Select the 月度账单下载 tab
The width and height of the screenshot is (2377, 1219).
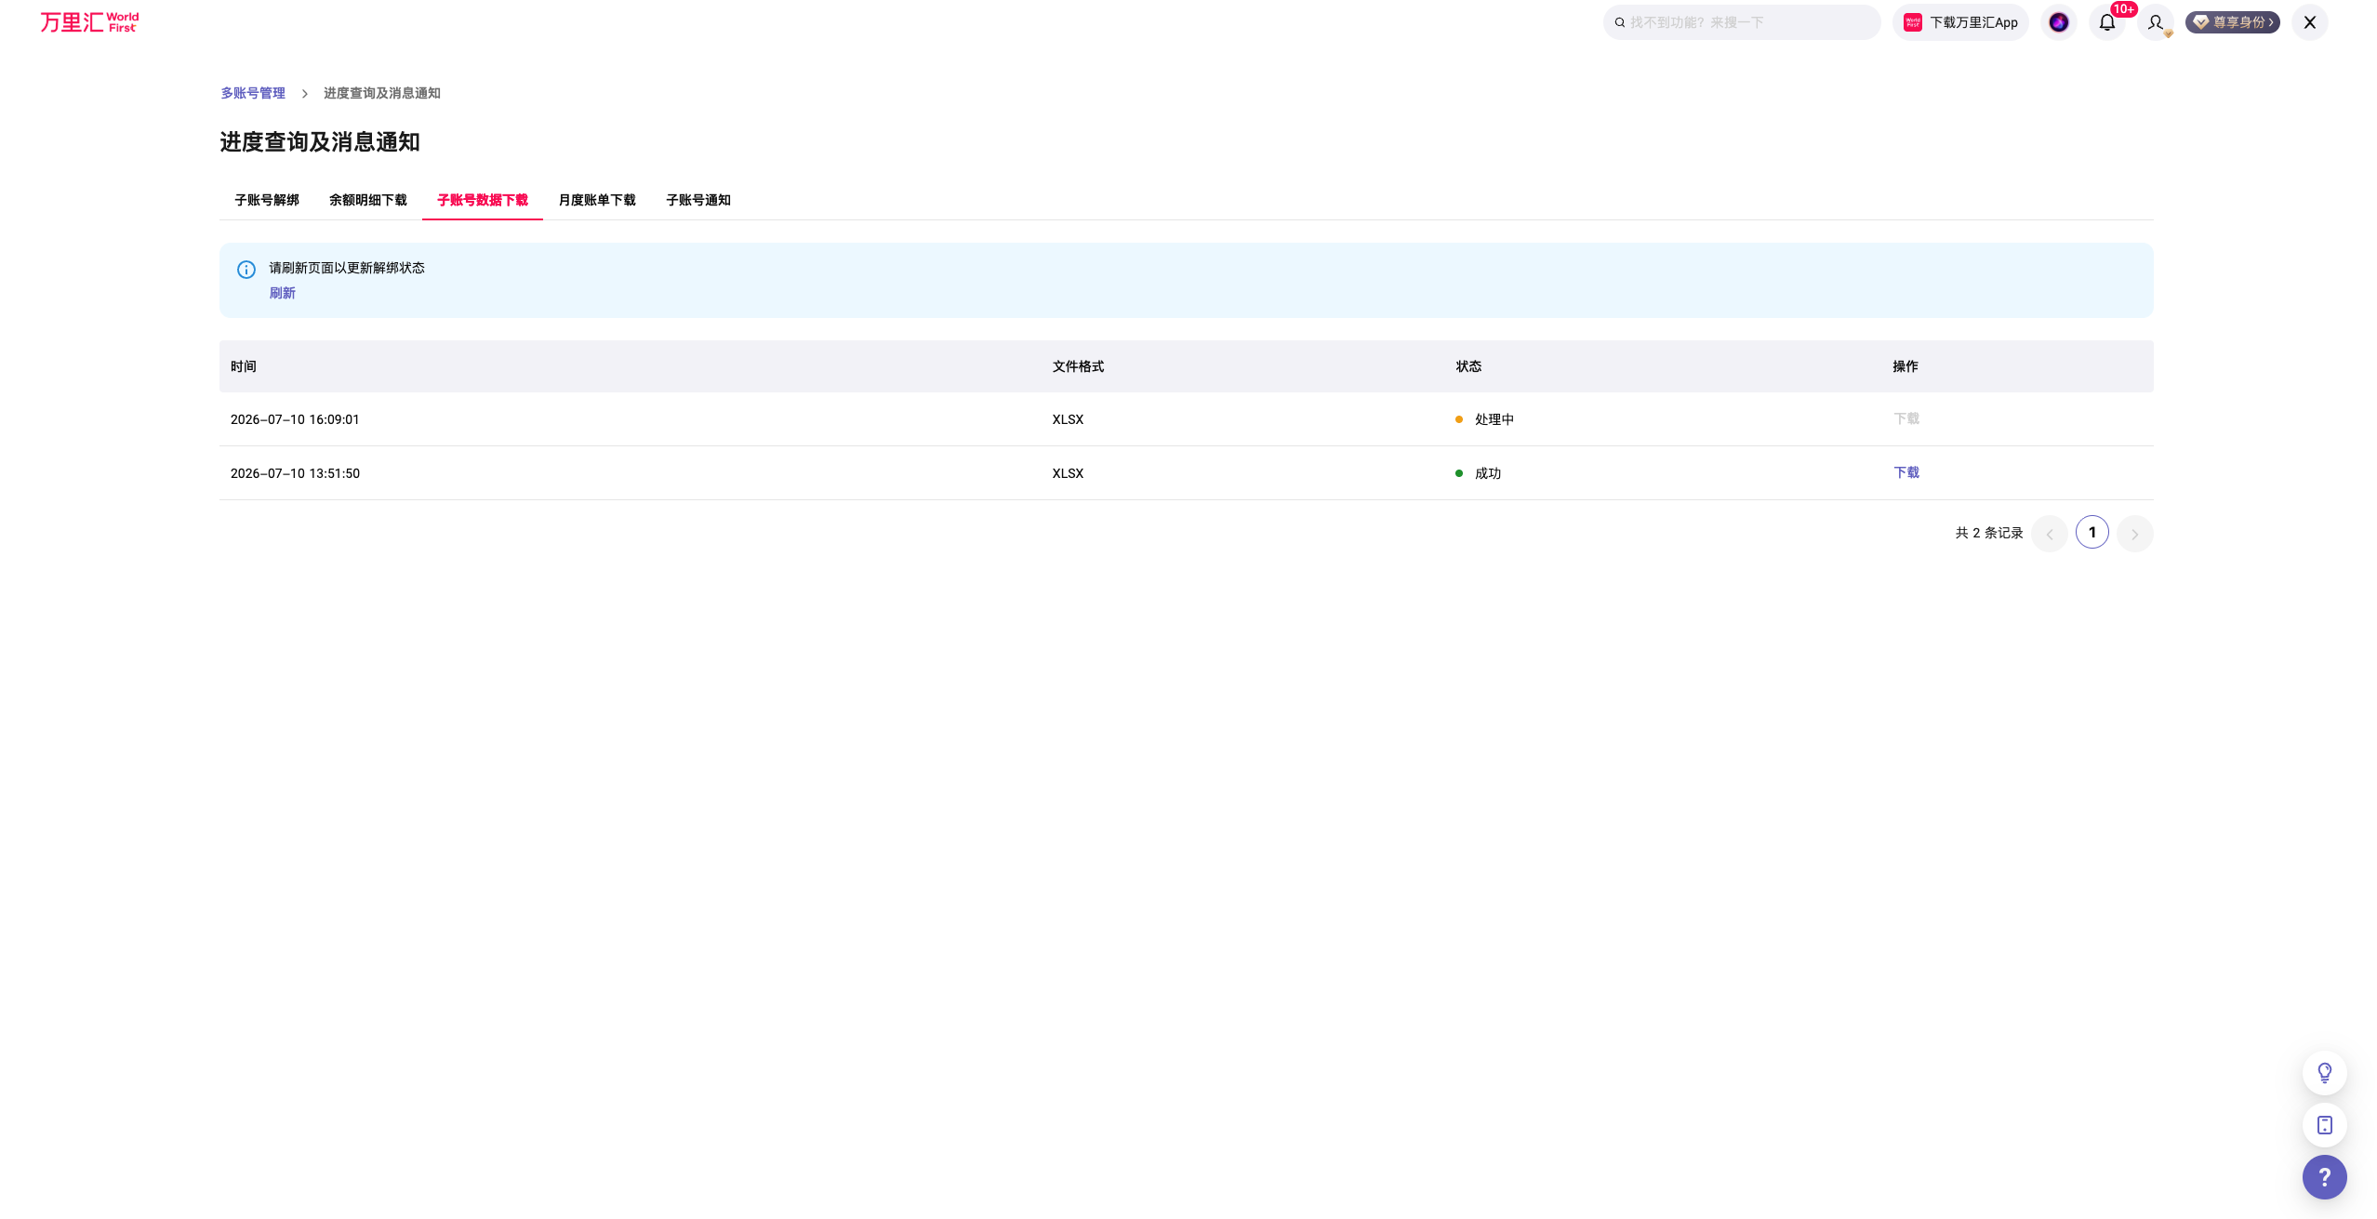[x=597, y=200]
